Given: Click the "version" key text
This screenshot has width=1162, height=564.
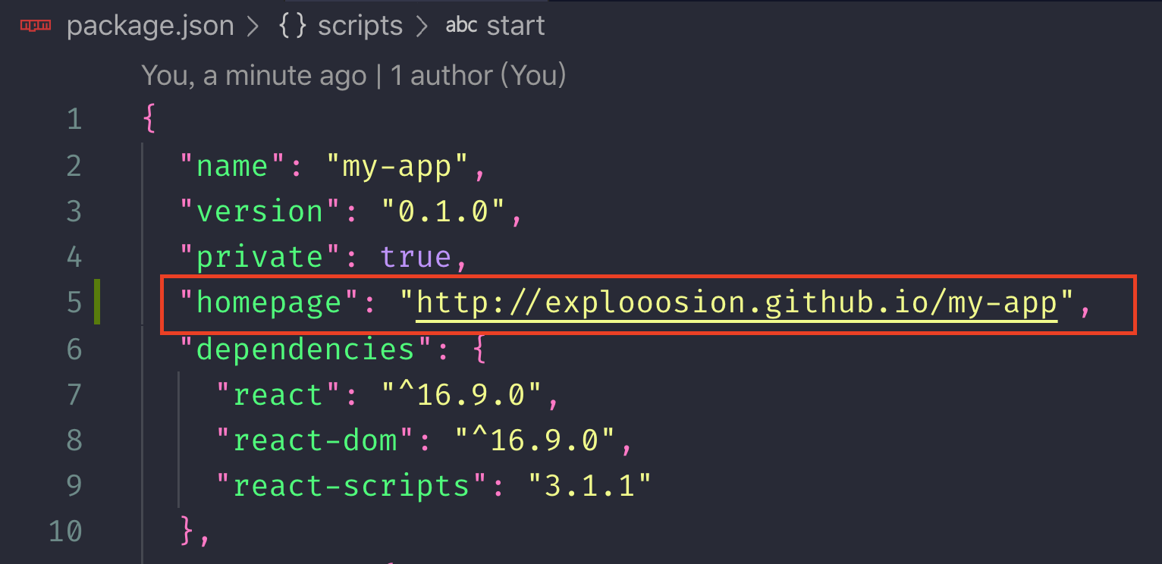Looking at the screenshot, I should 260,211.
